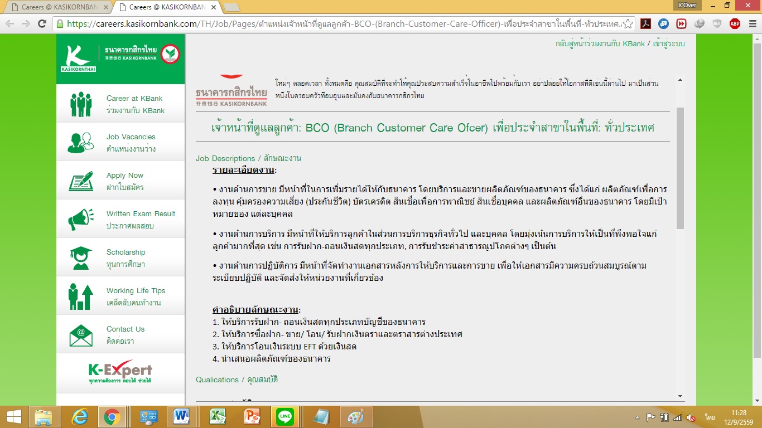
Task: Open the Working Life Tips menu link
Action: tap(136, 296)
